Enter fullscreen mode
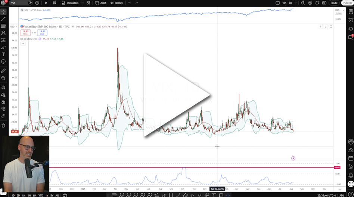This screenshot has width=354, height=197. (317, 3)
